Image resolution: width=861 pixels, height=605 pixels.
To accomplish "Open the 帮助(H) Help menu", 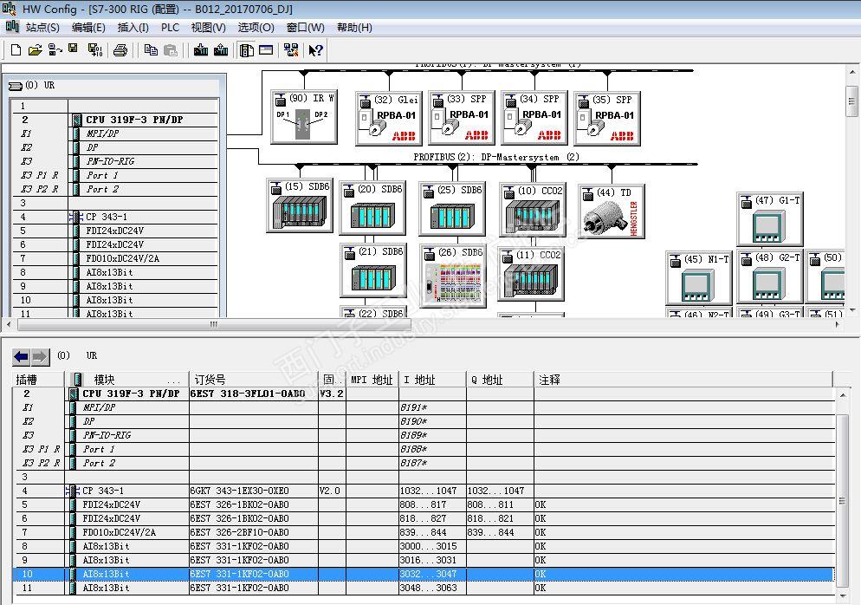I will point(354,28).
